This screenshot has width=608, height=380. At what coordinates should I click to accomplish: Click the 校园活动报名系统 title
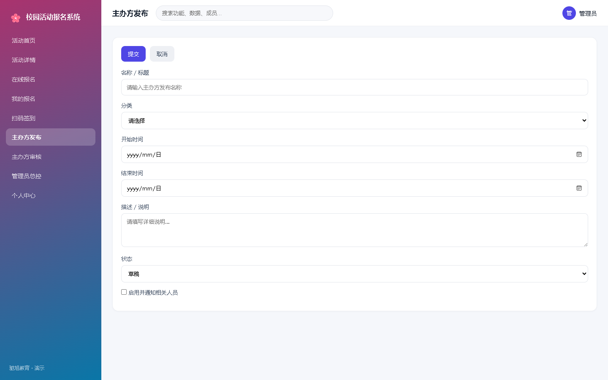pos(53,17)
